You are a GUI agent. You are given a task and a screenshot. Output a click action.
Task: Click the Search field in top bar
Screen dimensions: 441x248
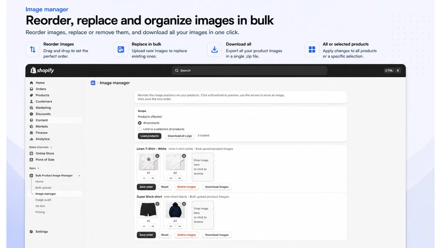tap(249, 71)
